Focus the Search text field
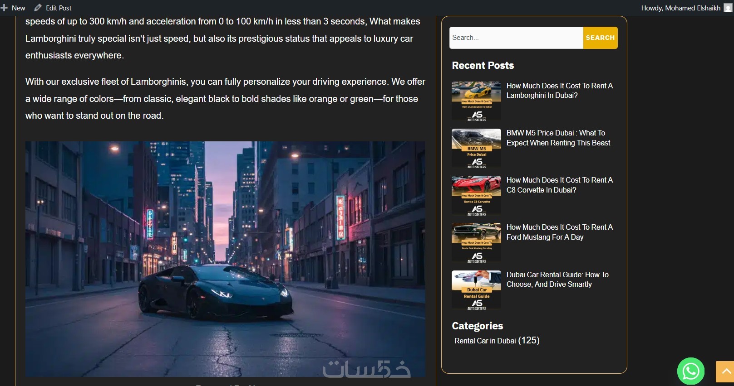Image resolution: width=734 pixels, height=386 pixels. coord(516,38)
